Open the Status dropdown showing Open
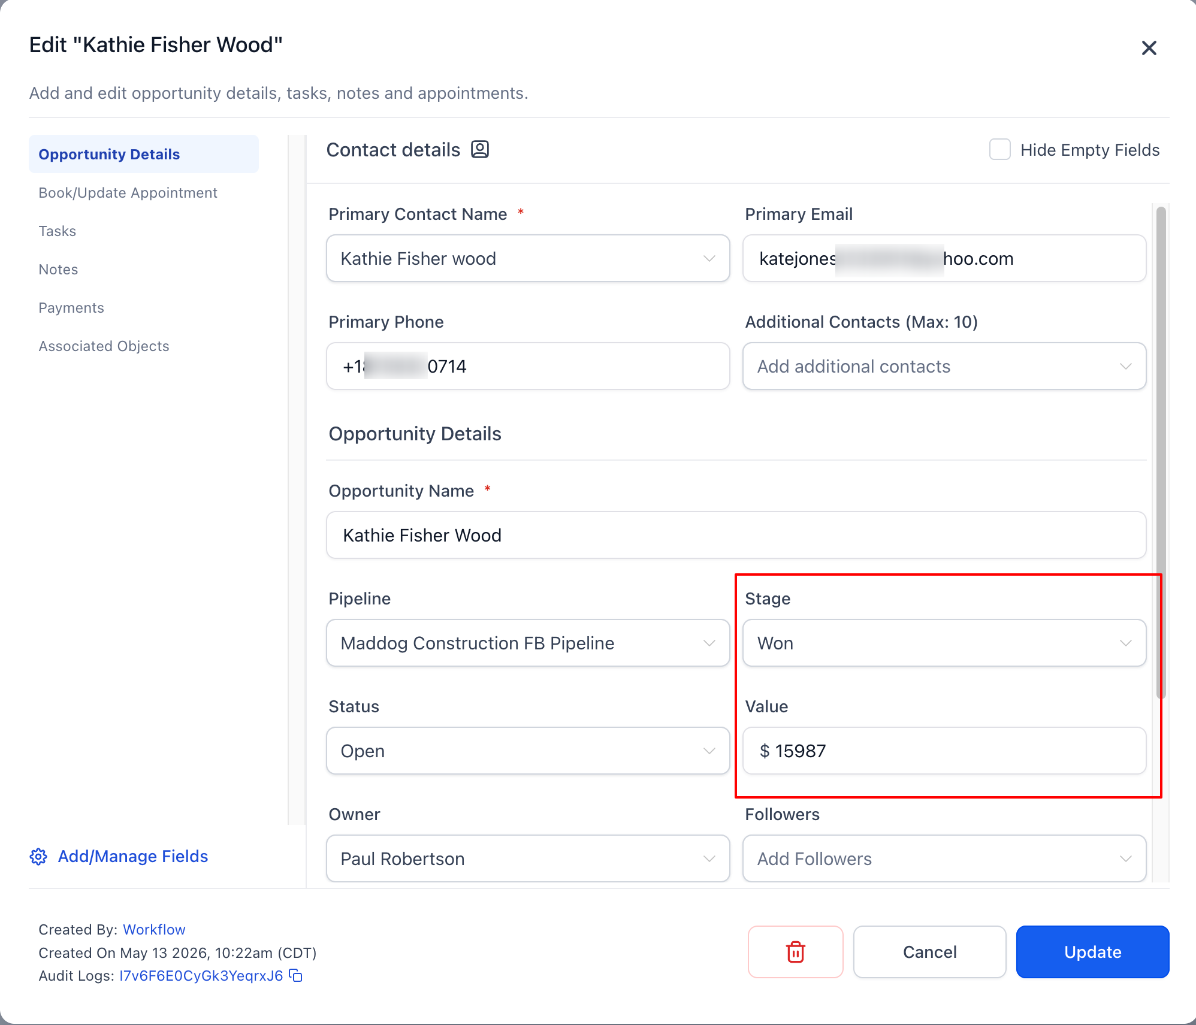Image resolution: width=1196 pixels, height=1025 pixels. pos(528,751)
